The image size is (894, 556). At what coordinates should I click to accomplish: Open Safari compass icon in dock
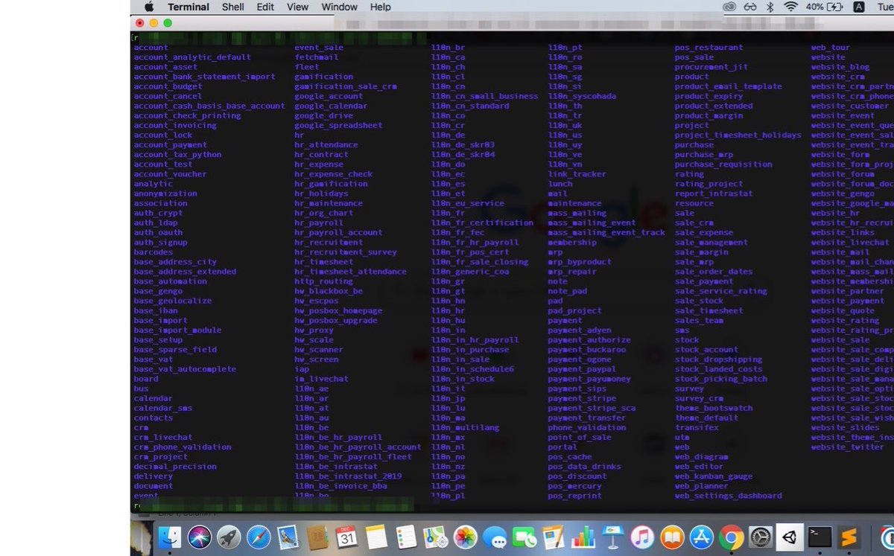point(259,537)
